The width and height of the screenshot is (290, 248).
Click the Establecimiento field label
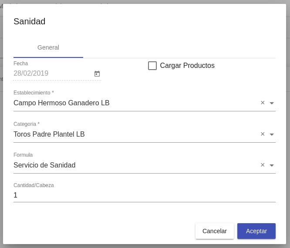coord(34,93)
